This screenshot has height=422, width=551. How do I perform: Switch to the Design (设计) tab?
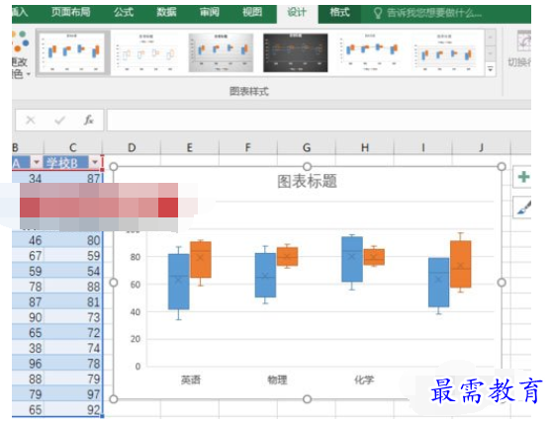pyautogui.click(x=297, y=13)
